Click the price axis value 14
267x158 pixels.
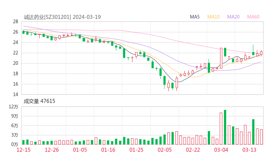pyautogui.click(x=16, y=94)
